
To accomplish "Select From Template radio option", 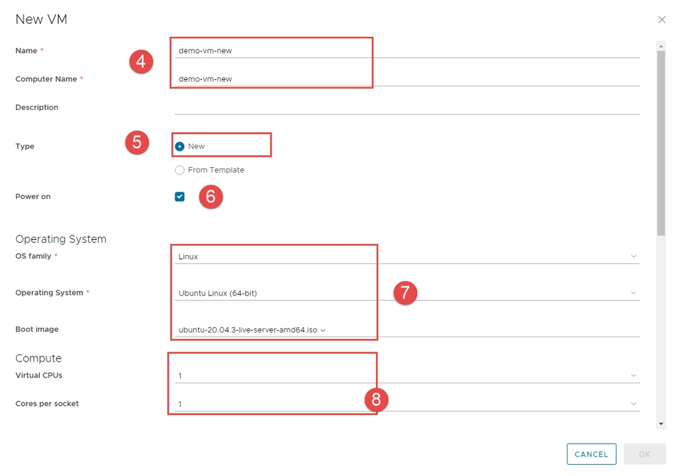I will pos(180,170).
